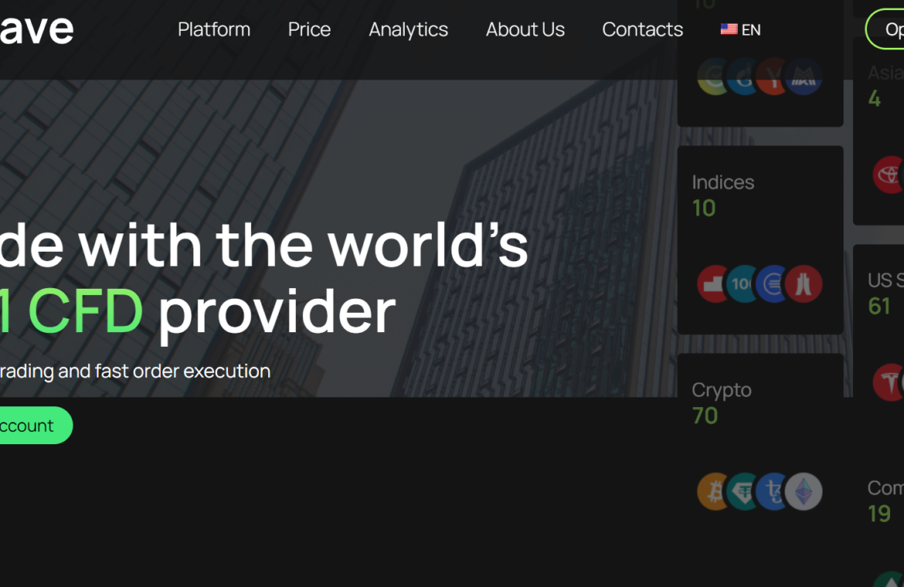
Task: Click the Tezos coin icon
Action: [x=771, y=491]
